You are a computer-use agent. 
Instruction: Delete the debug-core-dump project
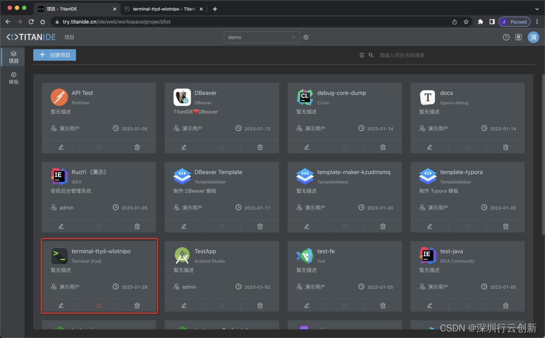(x=383, y=147)
